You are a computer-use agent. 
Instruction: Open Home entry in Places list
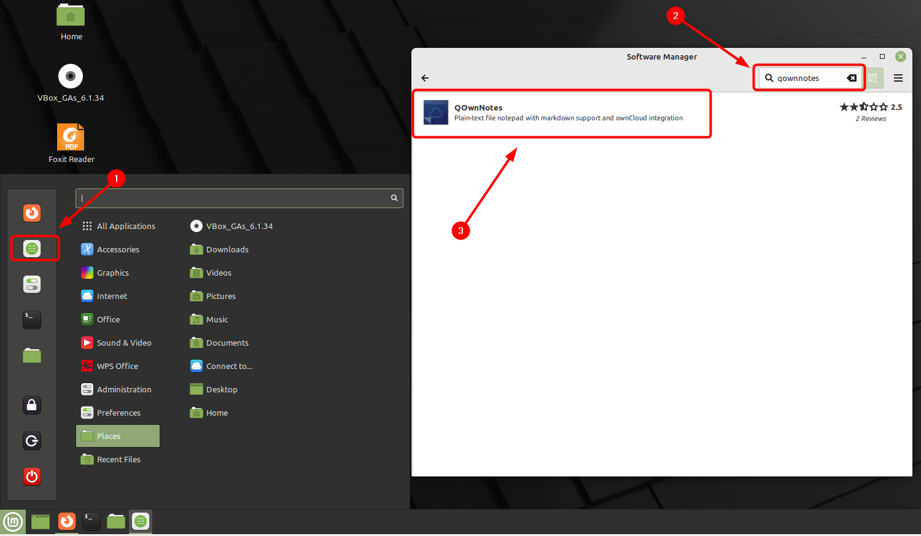209,413
